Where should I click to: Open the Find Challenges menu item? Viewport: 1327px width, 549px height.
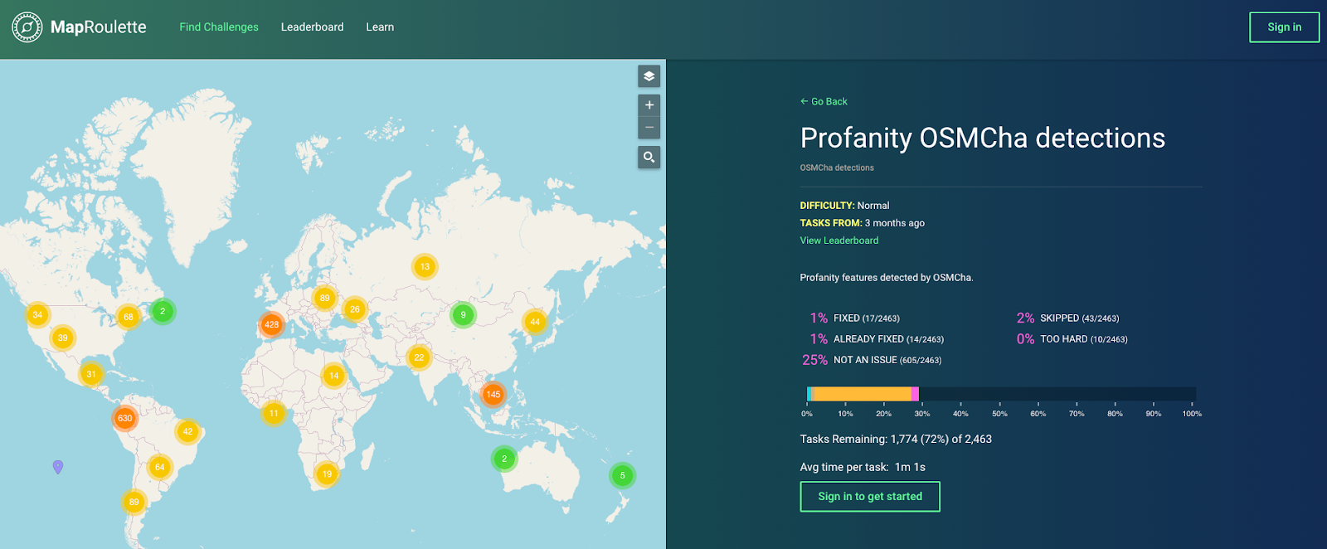[219, 27]
